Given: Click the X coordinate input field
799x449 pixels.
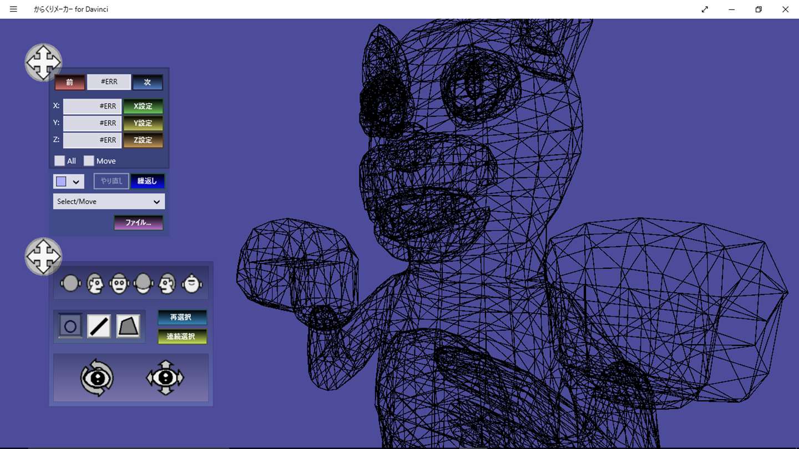Looking at the screenshot, I should pos(92,106).
